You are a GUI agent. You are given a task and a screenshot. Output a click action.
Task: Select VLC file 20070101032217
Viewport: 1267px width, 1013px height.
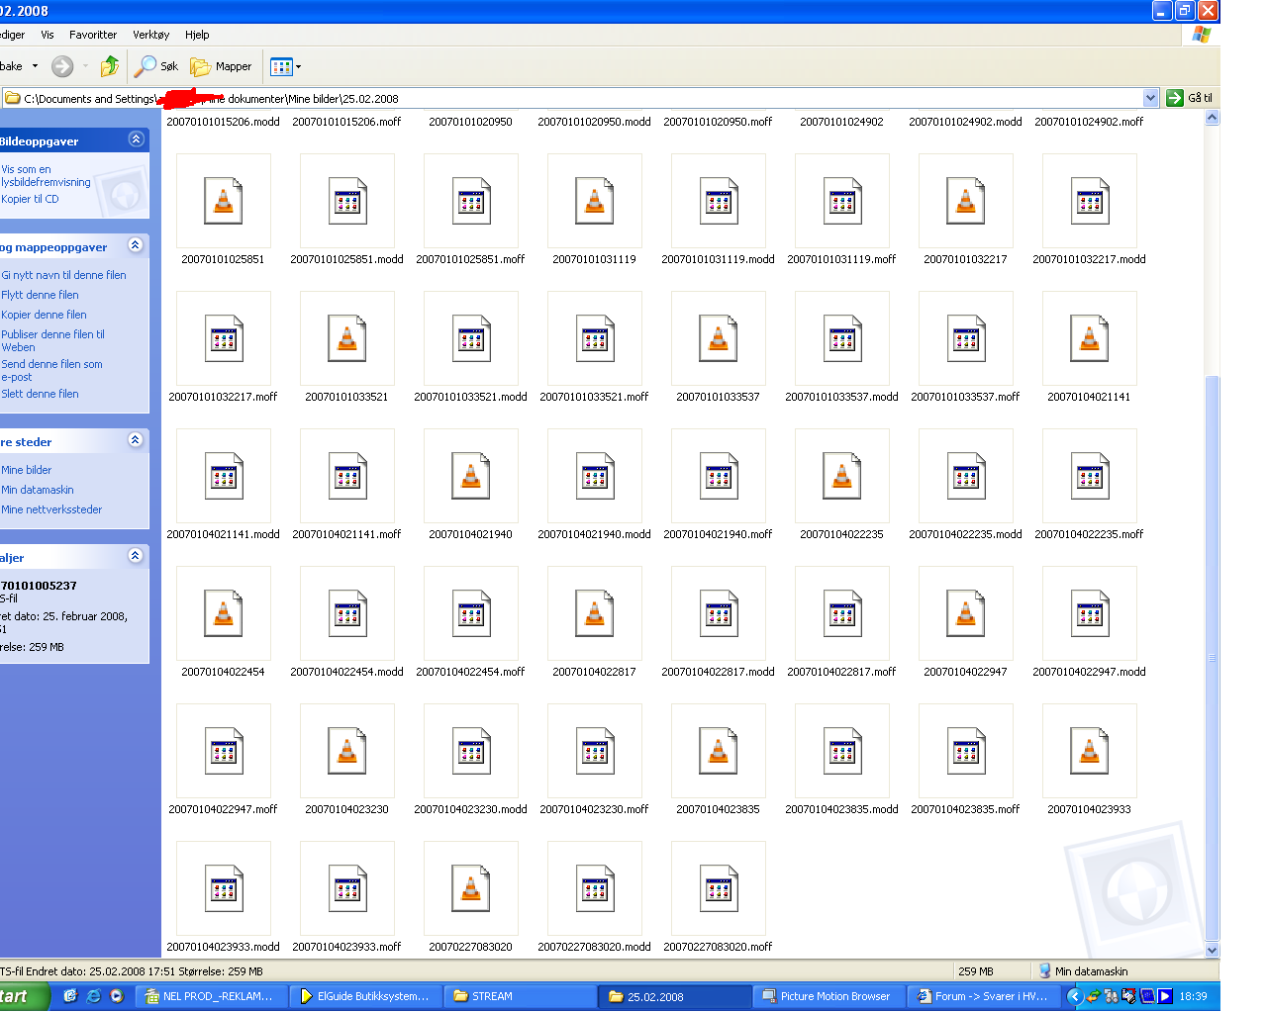pos(966,201)
